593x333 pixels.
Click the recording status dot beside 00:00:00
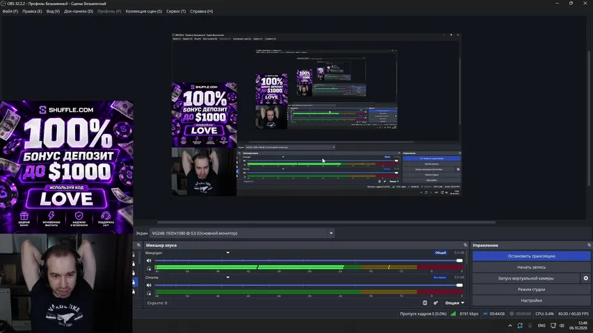click(512, 314)
